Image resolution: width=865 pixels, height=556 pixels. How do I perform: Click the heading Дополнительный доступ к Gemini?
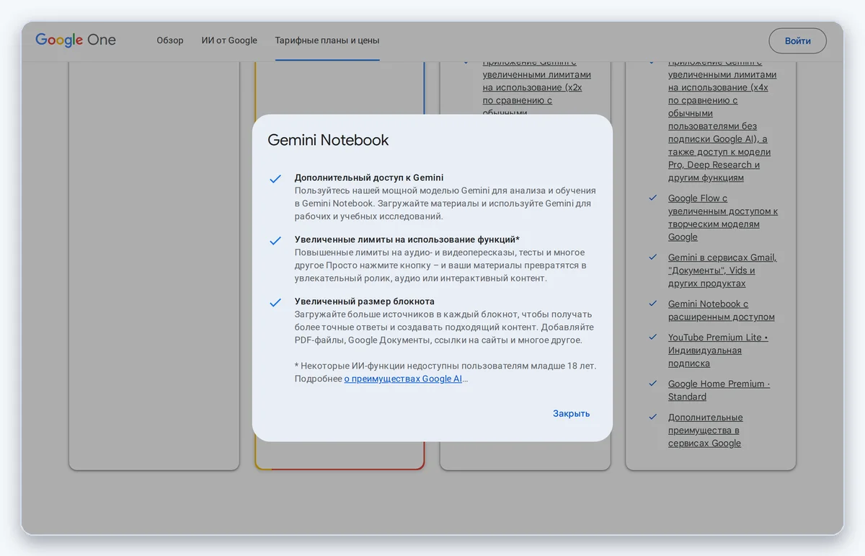pyautogui.click(x=369, y=177)
